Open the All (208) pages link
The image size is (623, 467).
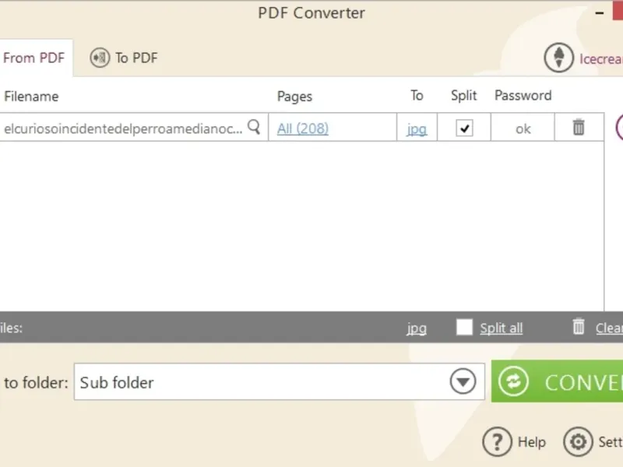[302, 128]
